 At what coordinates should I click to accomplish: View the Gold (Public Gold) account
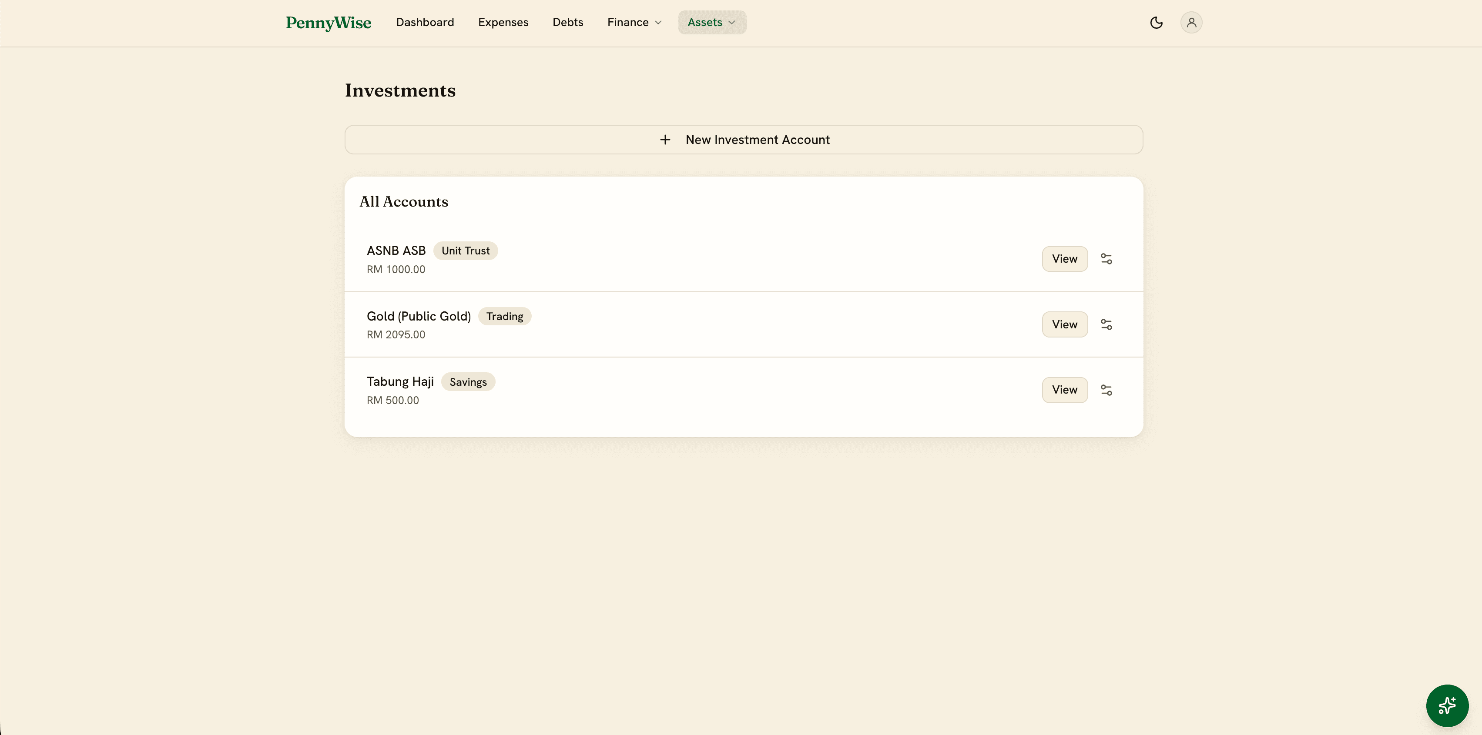(1064, 324)
